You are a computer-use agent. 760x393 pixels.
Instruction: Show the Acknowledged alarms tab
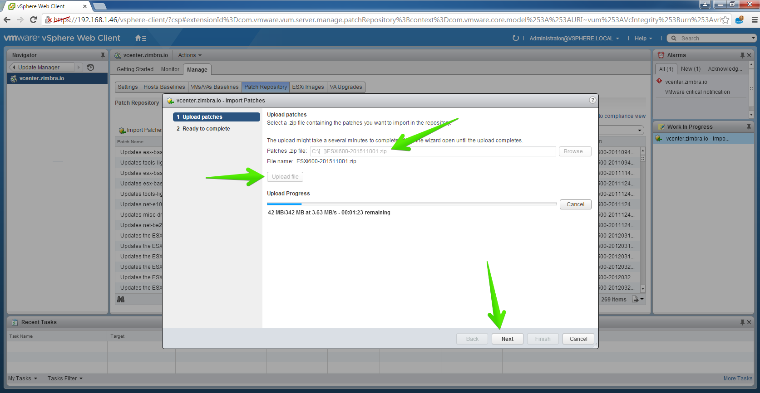(725, 69)
